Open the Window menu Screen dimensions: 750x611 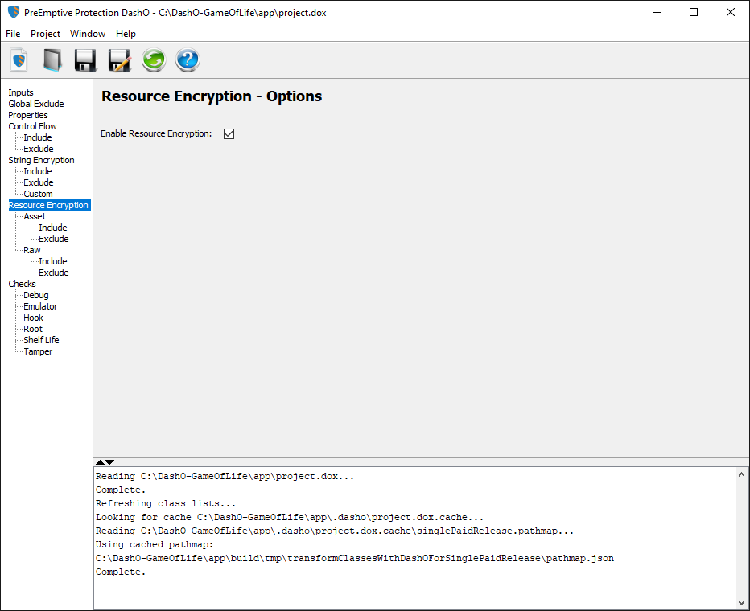tap(88, 34)
